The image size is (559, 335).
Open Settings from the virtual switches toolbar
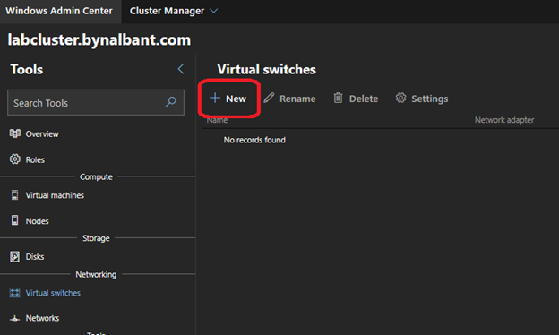422,99
